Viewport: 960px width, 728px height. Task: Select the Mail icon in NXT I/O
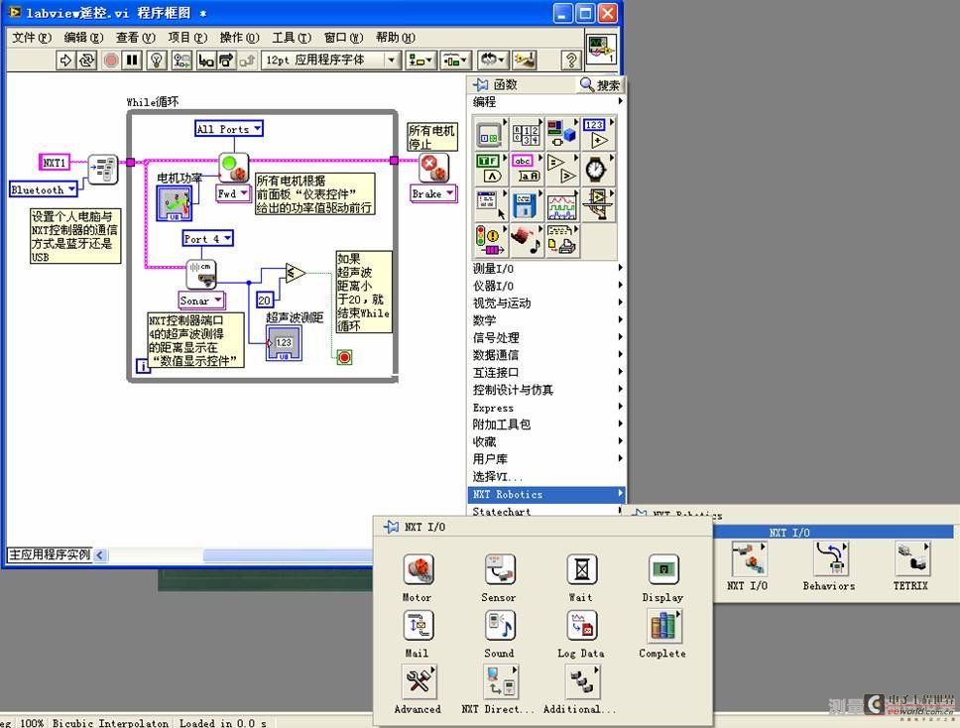[419, 625]
